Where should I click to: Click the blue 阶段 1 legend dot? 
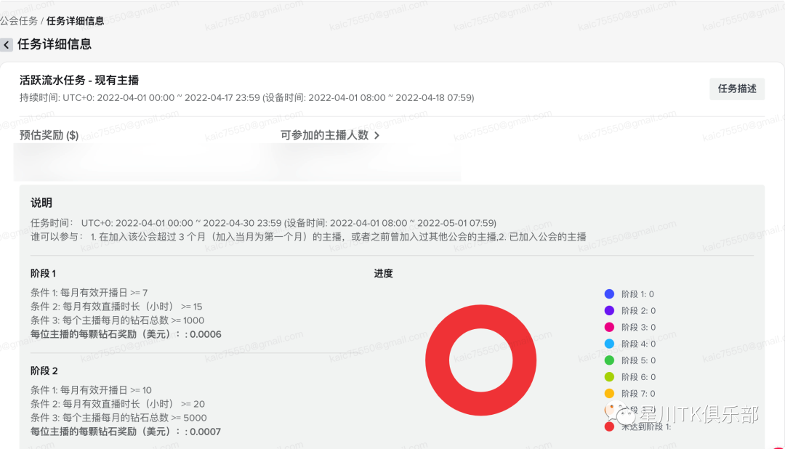pos(608,294)
